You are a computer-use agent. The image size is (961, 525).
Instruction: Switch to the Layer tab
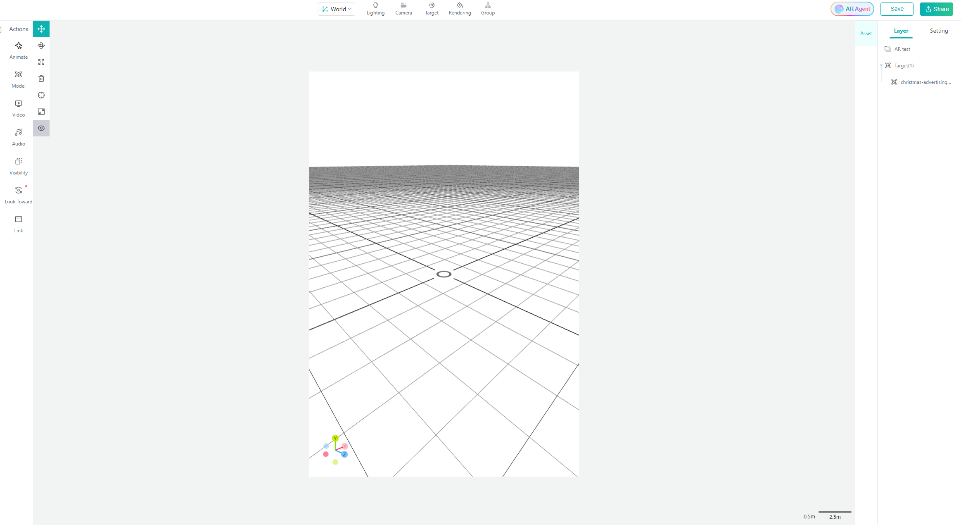(901, 31)
